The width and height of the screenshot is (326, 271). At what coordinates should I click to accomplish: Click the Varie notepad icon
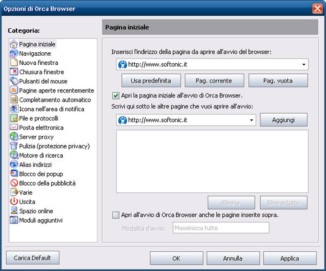click(x=14, y=192)
